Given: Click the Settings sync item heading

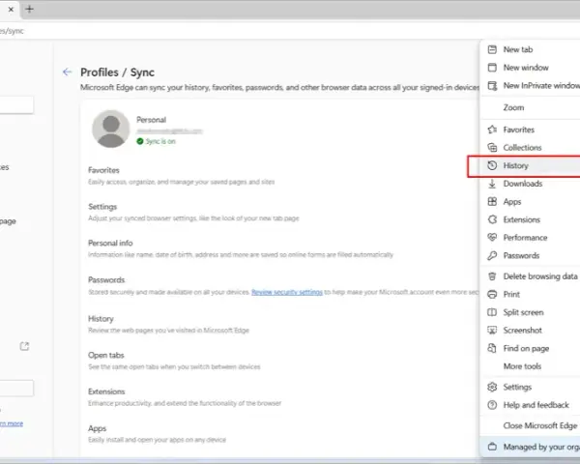Looking at the screenshot, I should (x=102, y=207).
